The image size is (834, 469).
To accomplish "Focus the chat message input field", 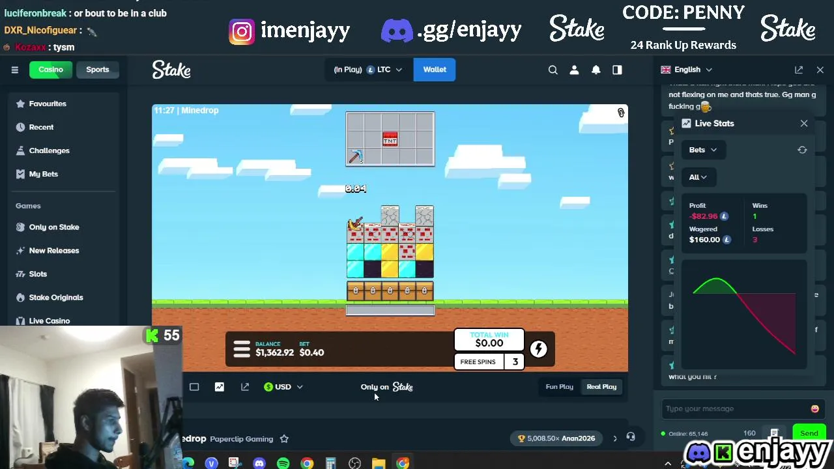I will point(735,408).
